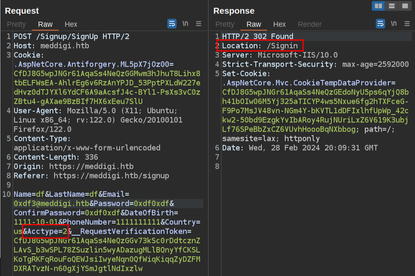This screenshot has width=415, height=276.
Task: Click the Location: /Signin response header
Action: (x=260, y=46)
